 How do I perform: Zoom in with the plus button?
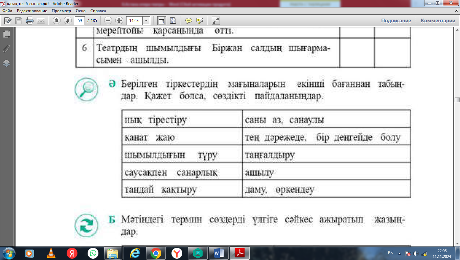(x=119, y=21)
